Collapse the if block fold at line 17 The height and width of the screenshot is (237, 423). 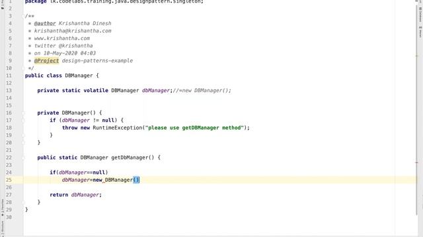tap(23, 120)
